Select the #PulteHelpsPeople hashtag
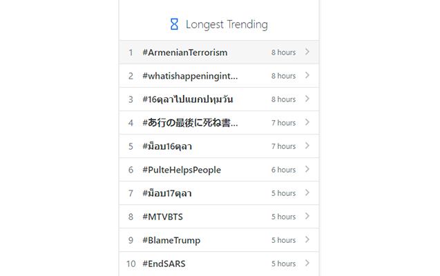 pos(182,170)
